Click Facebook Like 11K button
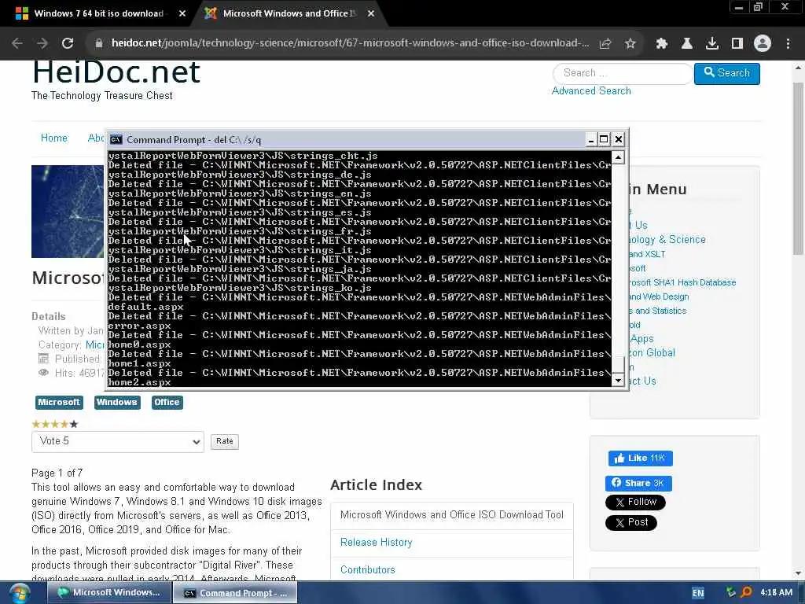 coord(640,459)
